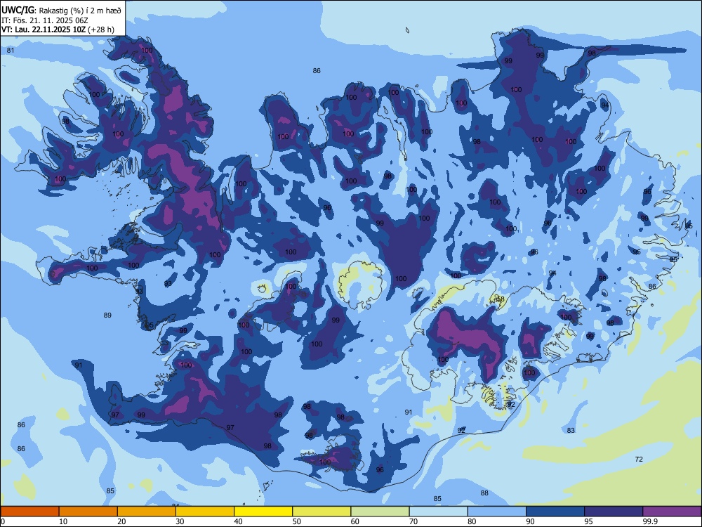
Task: Click the '40' tick label on color scale
Action: coord(238,521)
